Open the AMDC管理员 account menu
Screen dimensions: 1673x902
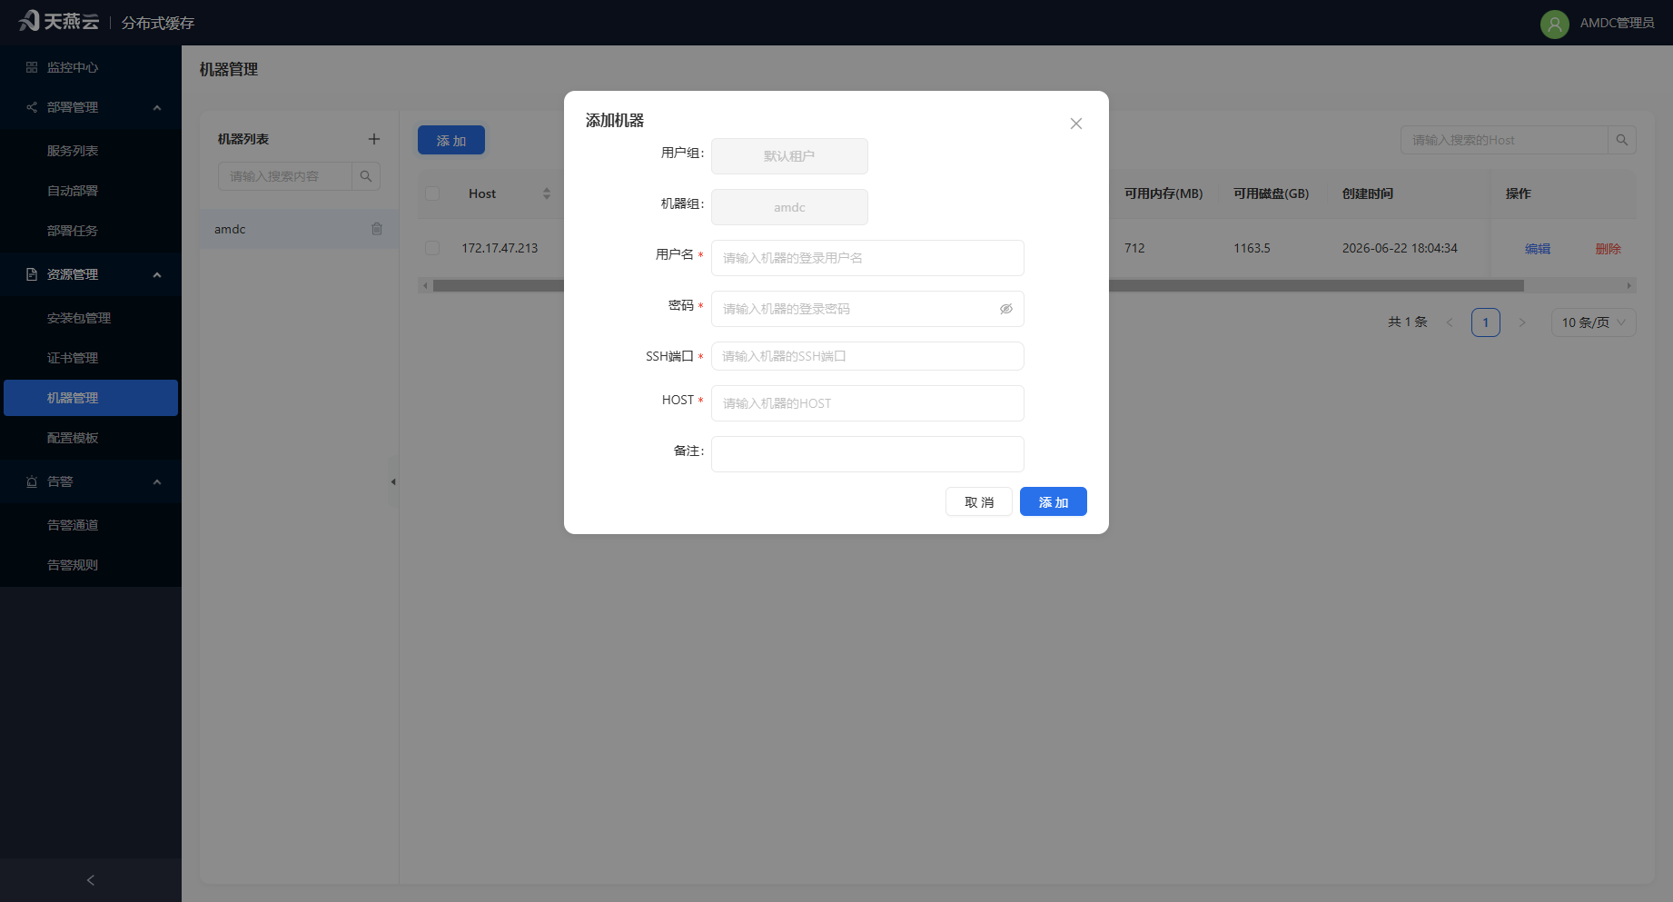[x=1617, y=23]
